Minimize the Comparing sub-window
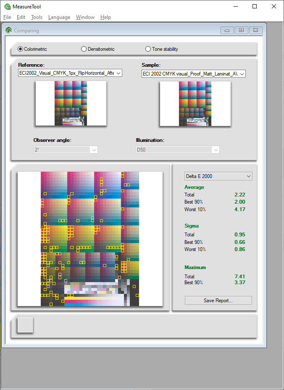 (227, 30)
